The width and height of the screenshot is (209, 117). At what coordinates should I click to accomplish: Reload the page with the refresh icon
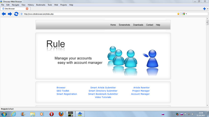16,14
